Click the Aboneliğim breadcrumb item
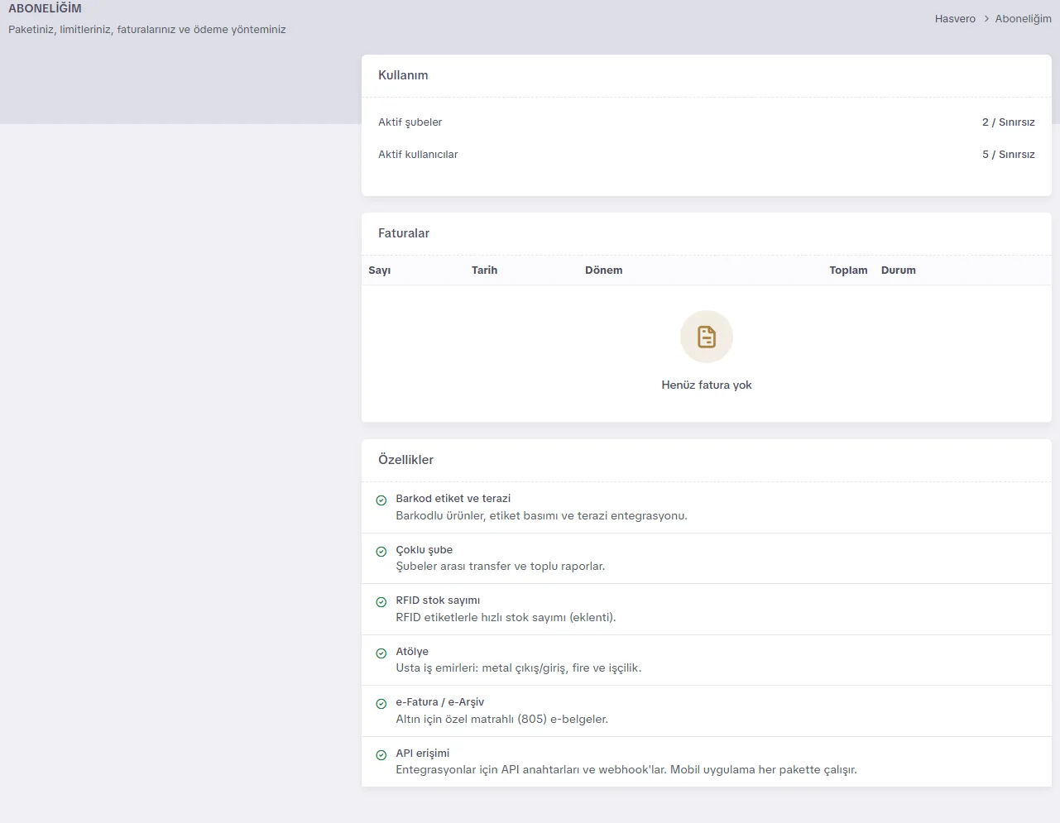 click(1023, 18)
